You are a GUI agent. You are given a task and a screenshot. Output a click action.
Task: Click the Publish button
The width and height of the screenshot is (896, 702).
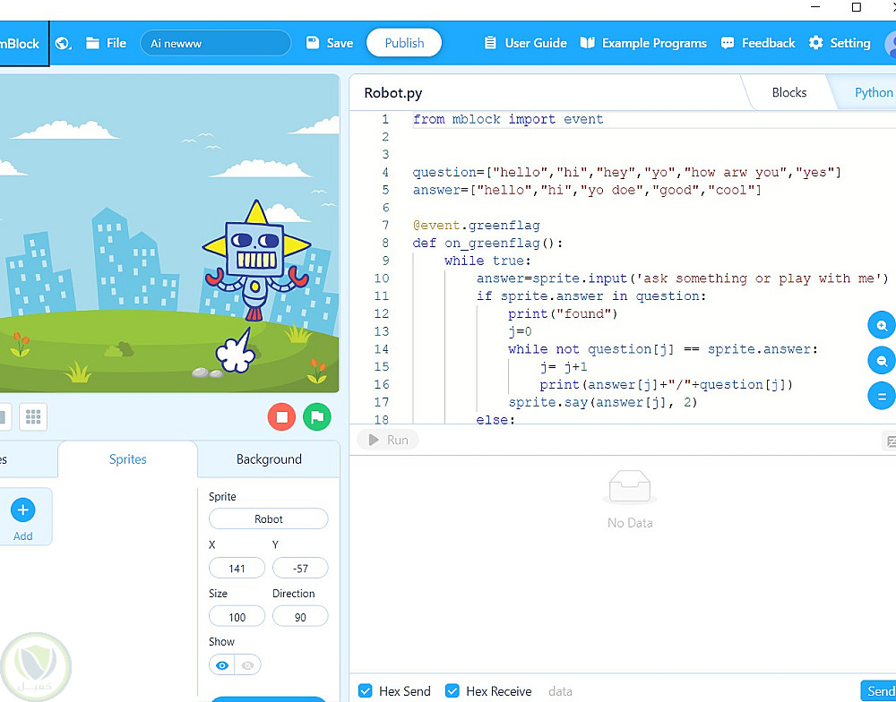pos(404,43)
